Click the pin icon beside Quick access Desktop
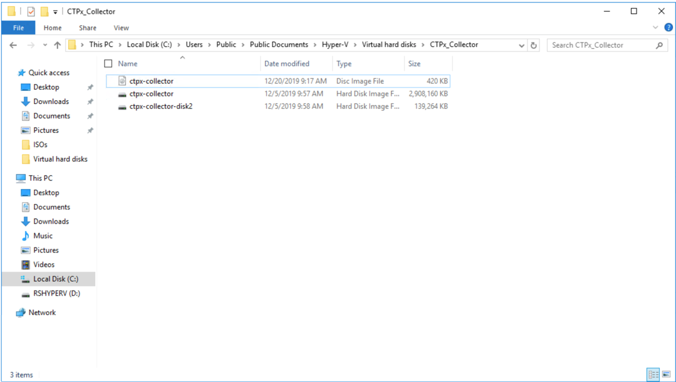 pyautogui.click(x=90, y=87)
